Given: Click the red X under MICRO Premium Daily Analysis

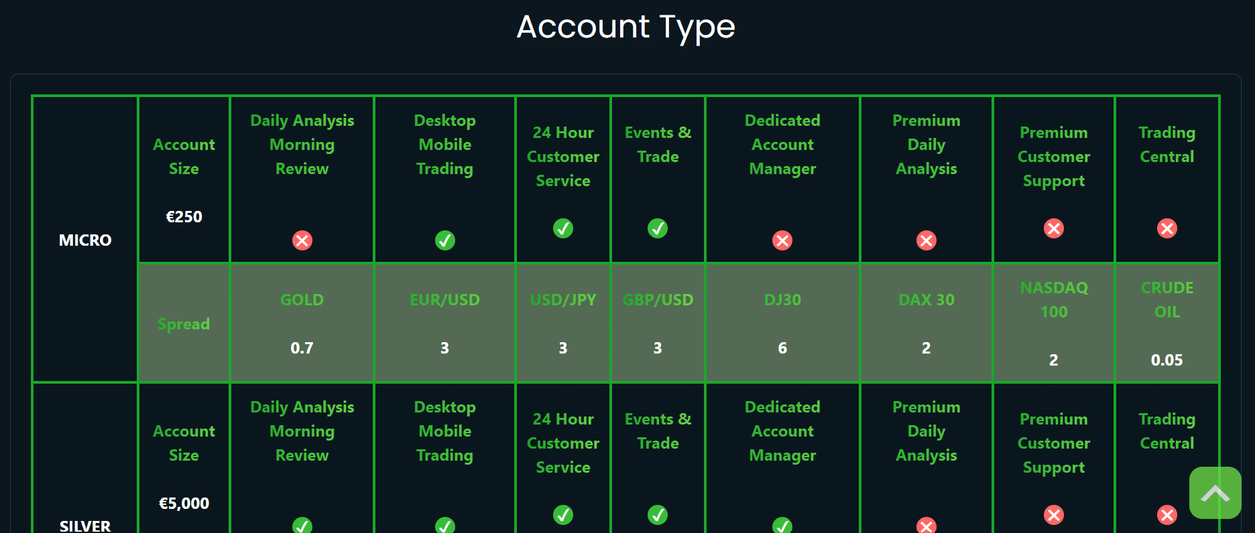Looking at the screenshot, I should [x=927, y=240].
